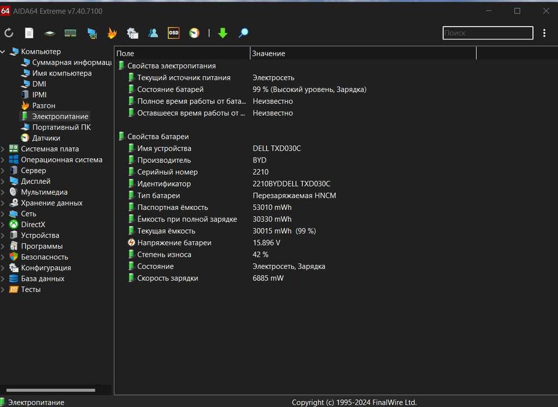Click the 6885 mW value
This screenshot has width=558, height=407.
pos(268,278)
